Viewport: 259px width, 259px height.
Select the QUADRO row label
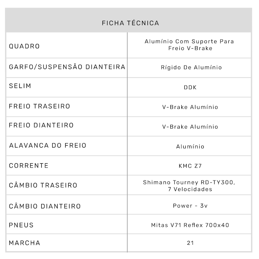coord(24,46)
